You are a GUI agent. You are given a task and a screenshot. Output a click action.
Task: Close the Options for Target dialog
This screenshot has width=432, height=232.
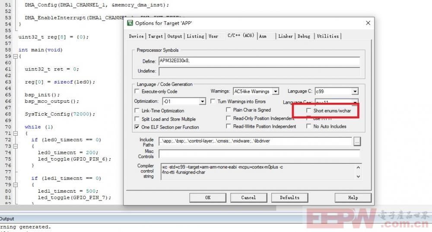(368, 23)
